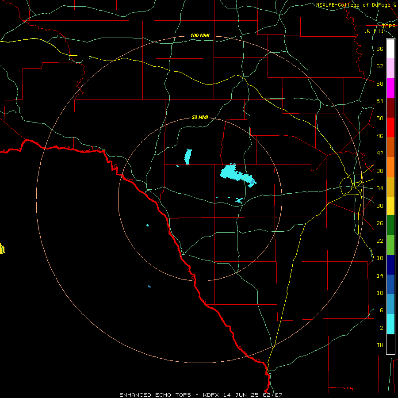Image resolution: width=398 pixels, height=398 pixels.
Task: Select the steel light-blue legend swatch
Action: click(x=390, y=304)
